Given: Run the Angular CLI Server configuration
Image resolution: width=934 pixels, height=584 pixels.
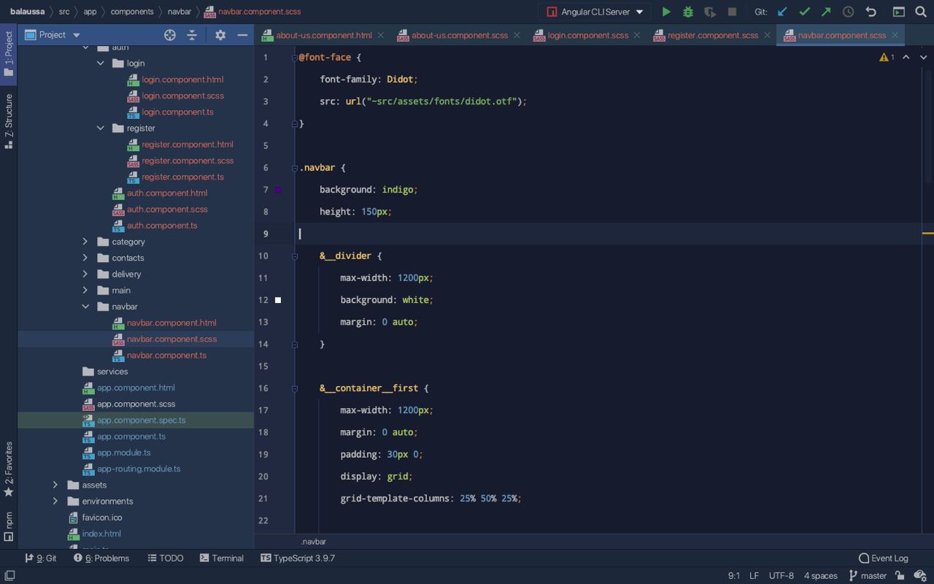Looking at the screenshot, I should 665,12.
